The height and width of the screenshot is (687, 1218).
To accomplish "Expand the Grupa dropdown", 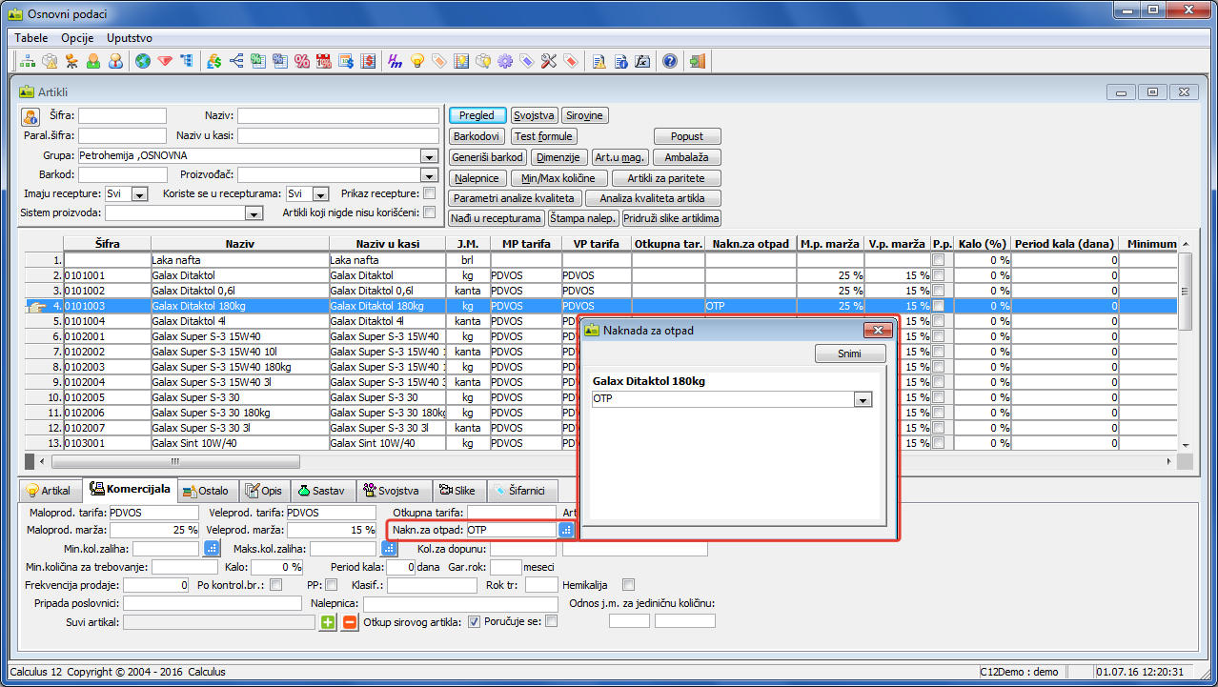I will point(428,155).
